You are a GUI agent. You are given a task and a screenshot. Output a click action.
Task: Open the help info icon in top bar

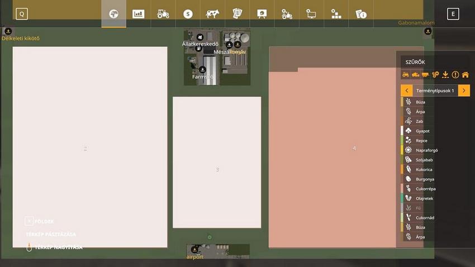[x=361, y=14]
